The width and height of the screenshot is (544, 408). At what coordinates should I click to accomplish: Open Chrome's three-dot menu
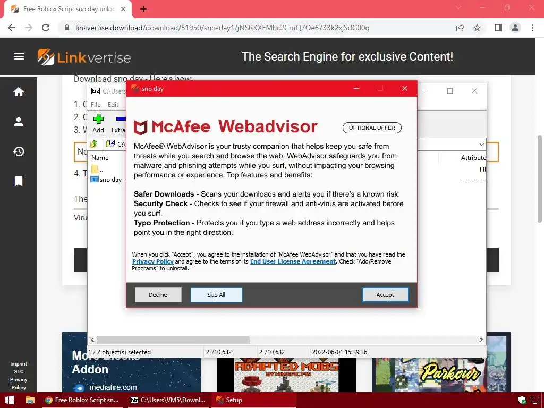point(532,28)
